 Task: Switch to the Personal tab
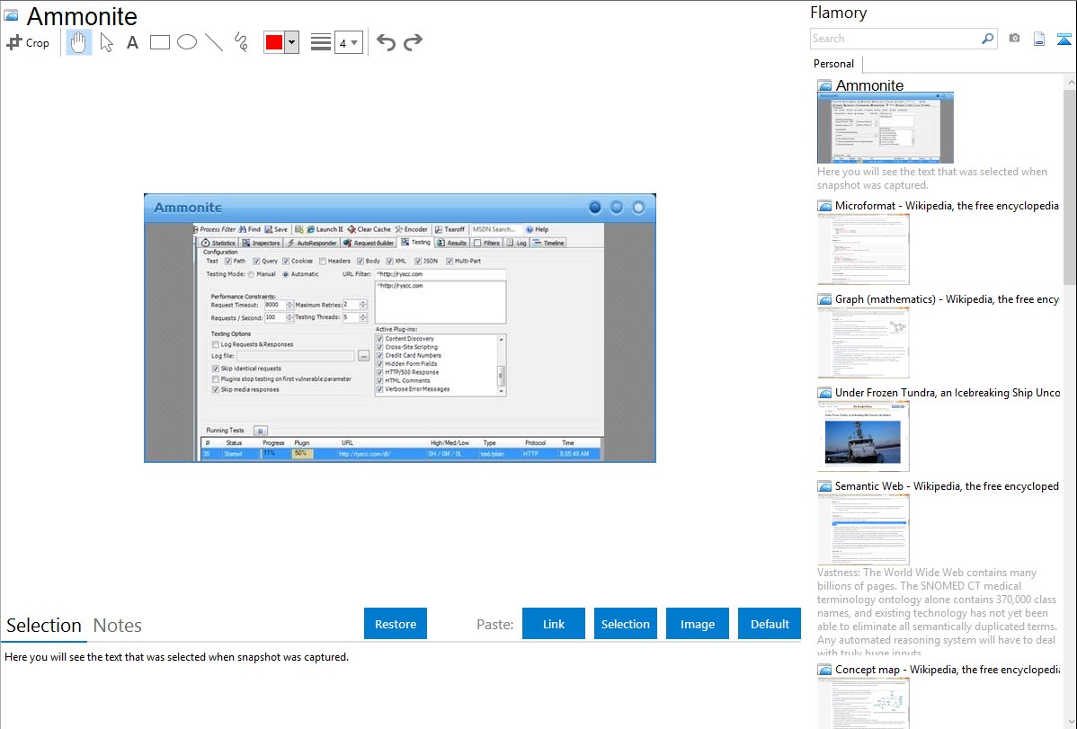click(x=834, y=63)
